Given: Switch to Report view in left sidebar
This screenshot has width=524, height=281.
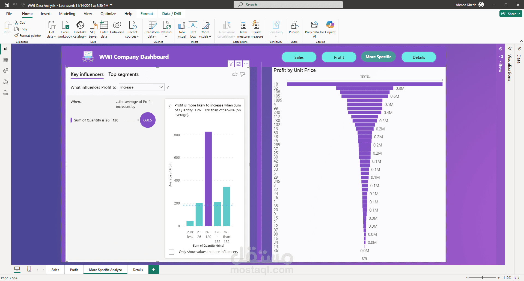Looking at the screenshot, I should coord(6,49).
